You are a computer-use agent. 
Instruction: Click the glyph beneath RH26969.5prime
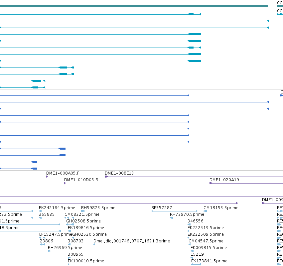tap(49, 251)
